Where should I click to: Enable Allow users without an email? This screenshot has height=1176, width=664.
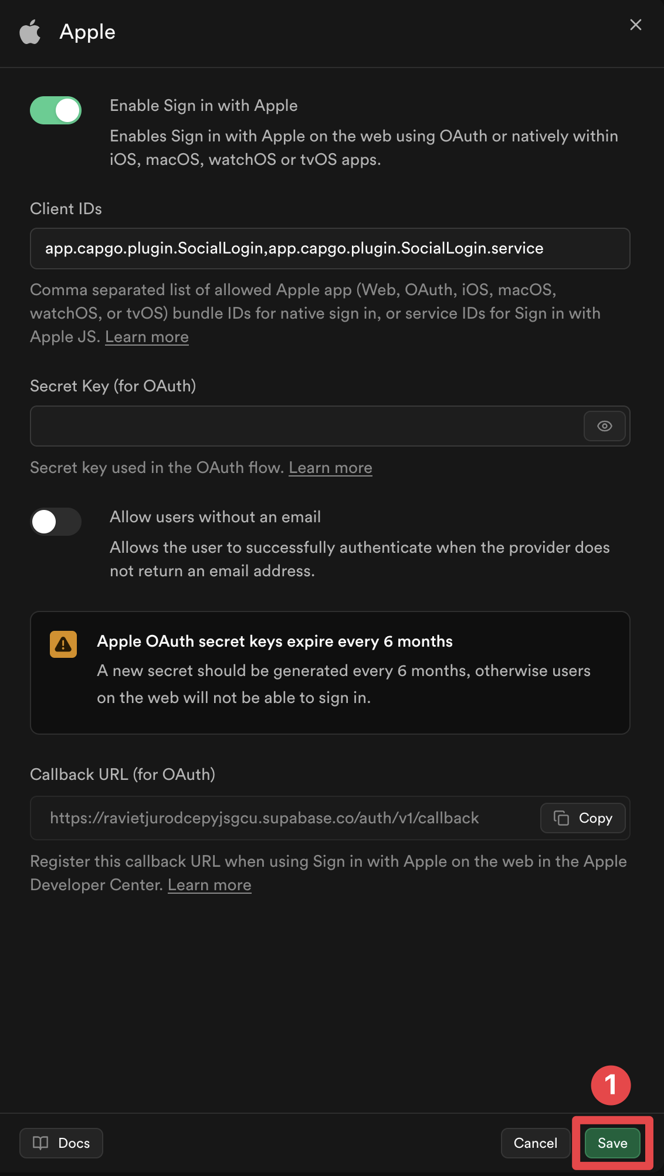click(55, 522)
